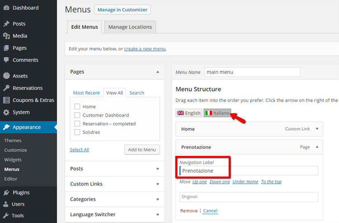Collapse the Pages panel arrow

(x=158, y=72)
